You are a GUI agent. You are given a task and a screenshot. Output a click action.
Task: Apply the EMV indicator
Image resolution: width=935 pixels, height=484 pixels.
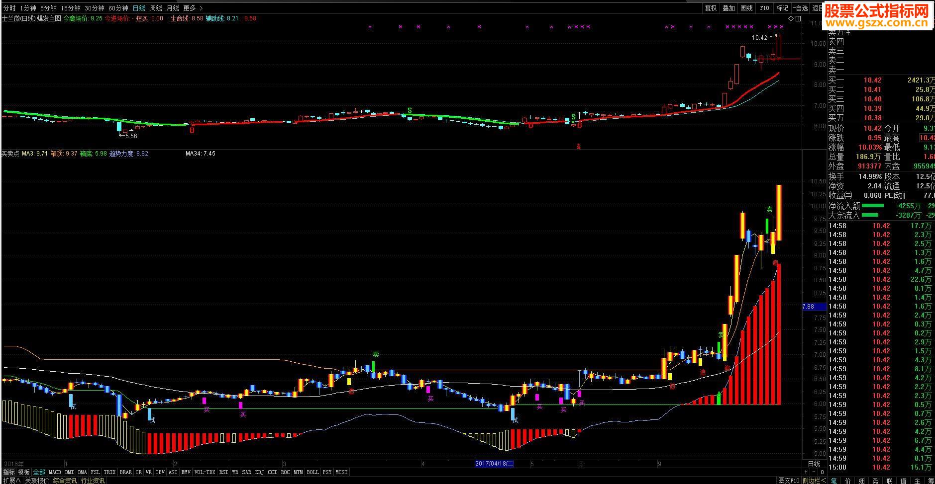tap(186, 472)
